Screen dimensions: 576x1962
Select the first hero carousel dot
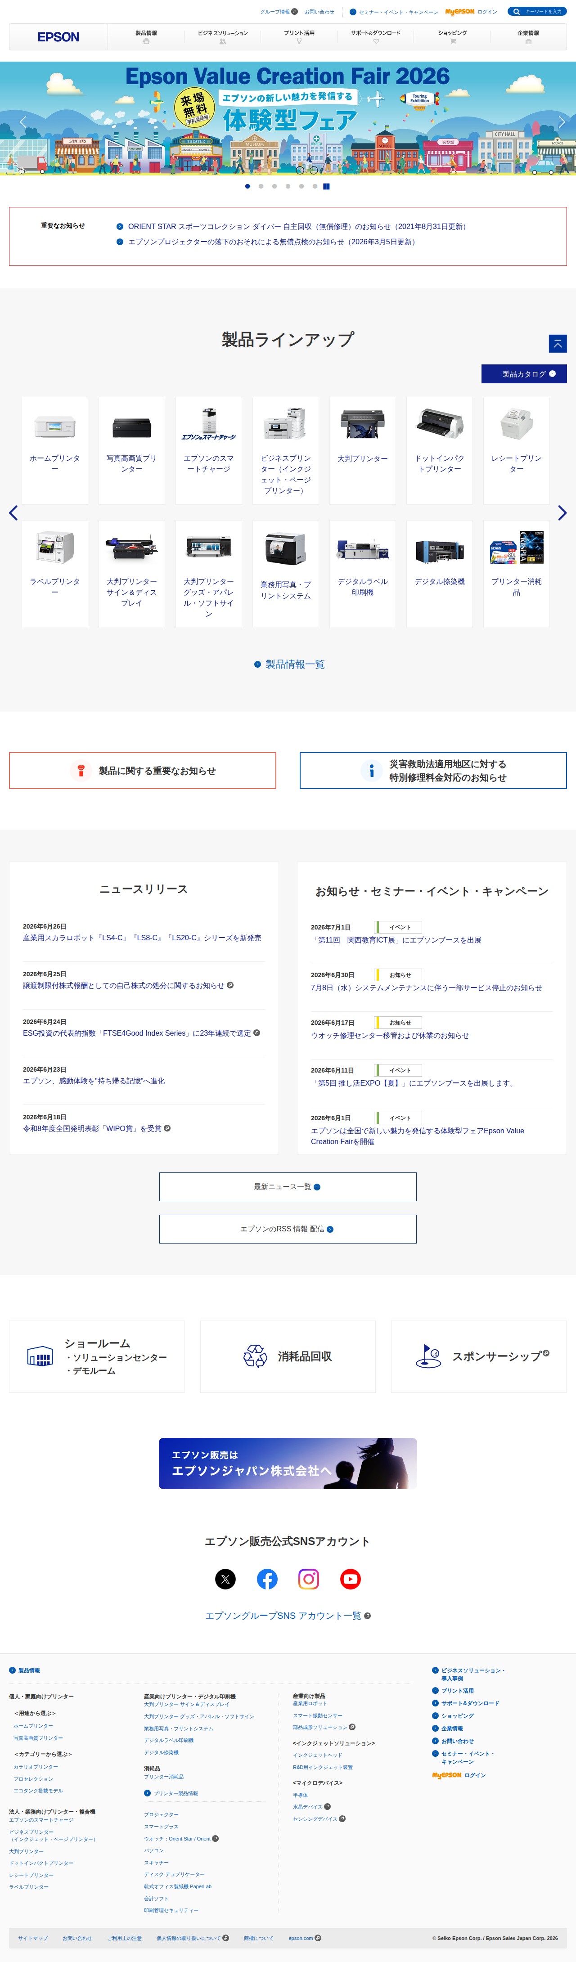[x=247, y=186]
